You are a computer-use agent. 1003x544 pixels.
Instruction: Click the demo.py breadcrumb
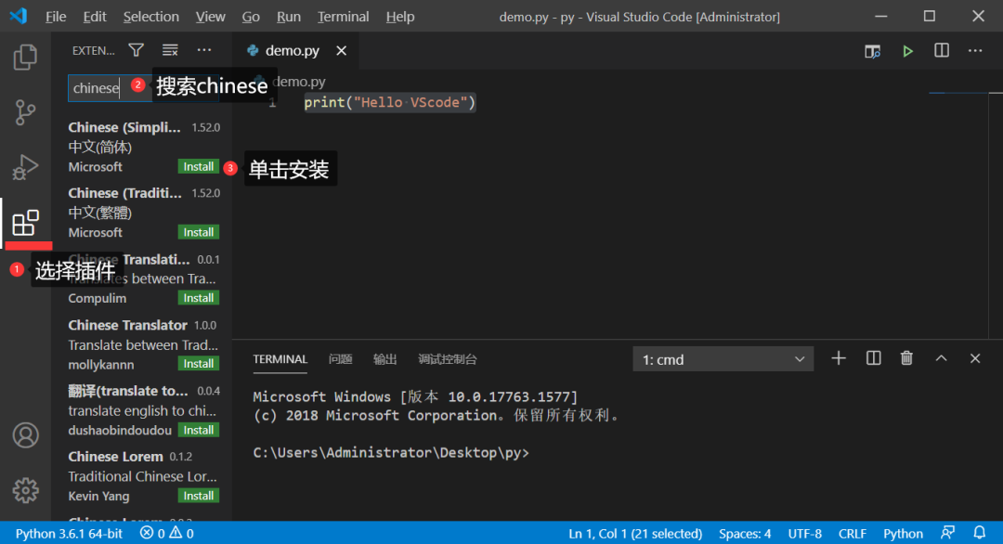point(299,82)
